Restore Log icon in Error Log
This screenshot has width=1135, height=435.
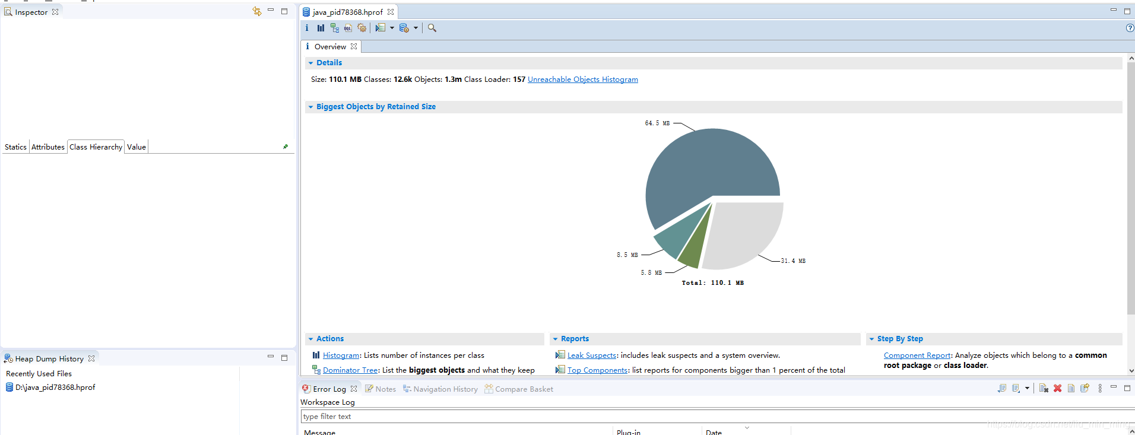(1085, 388)
